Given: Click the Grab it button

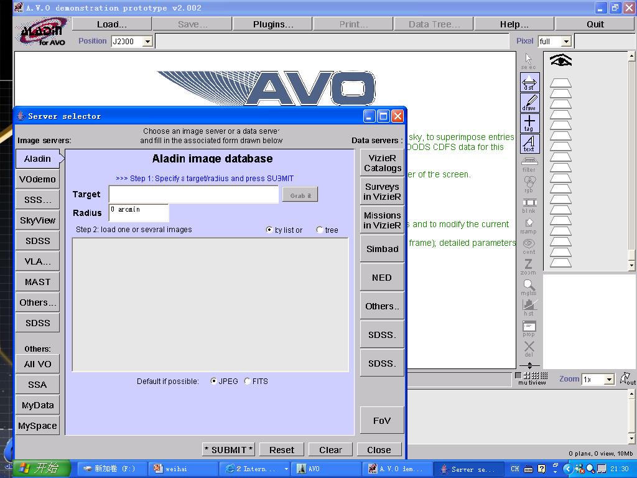Looking at the screenshot, I should pyautogui.click(x=300, y=195).
